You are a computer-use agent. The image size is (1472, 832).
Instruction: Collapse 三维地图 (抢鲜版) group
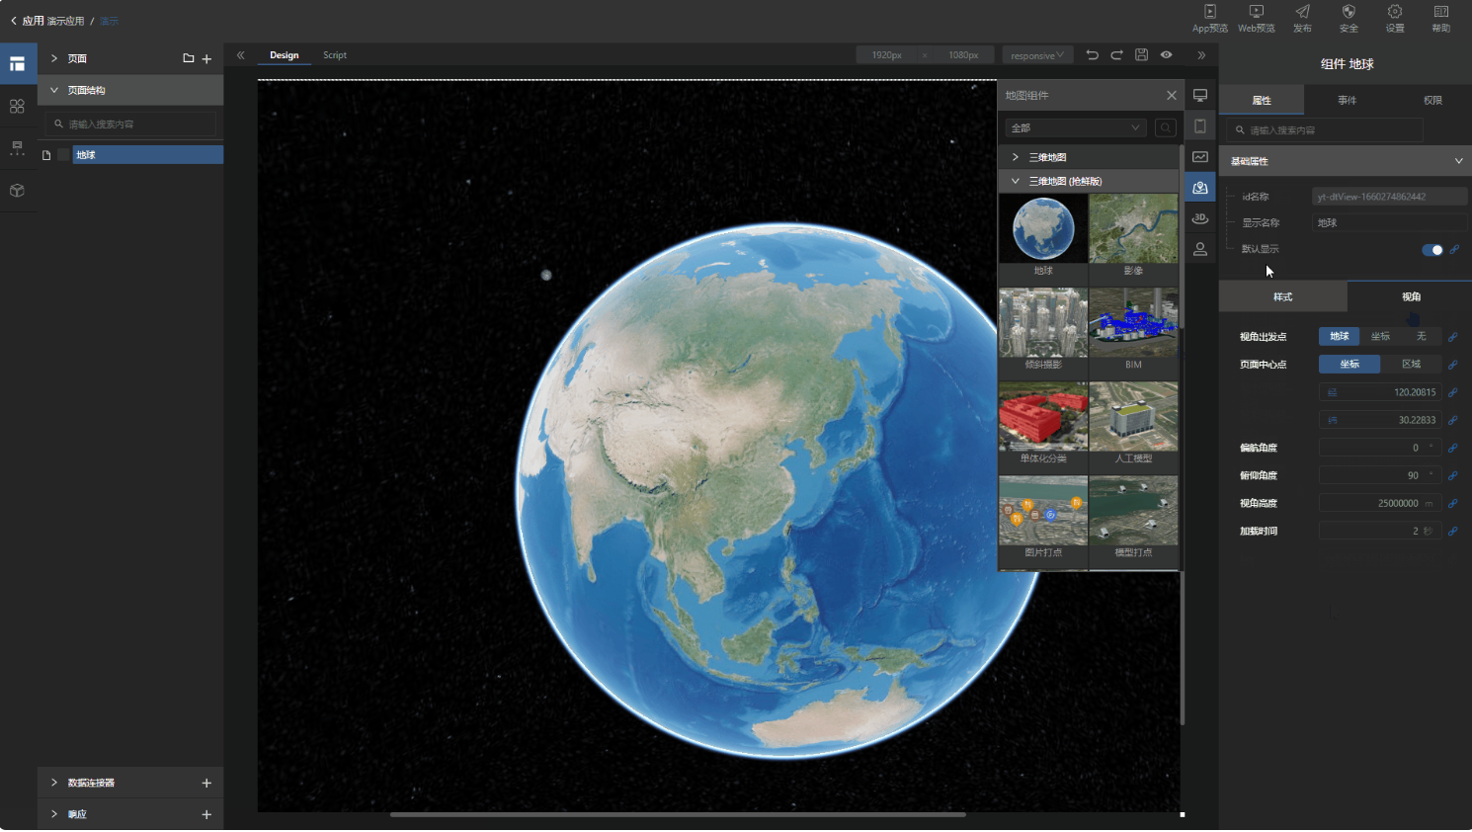tap(1015, 181)
